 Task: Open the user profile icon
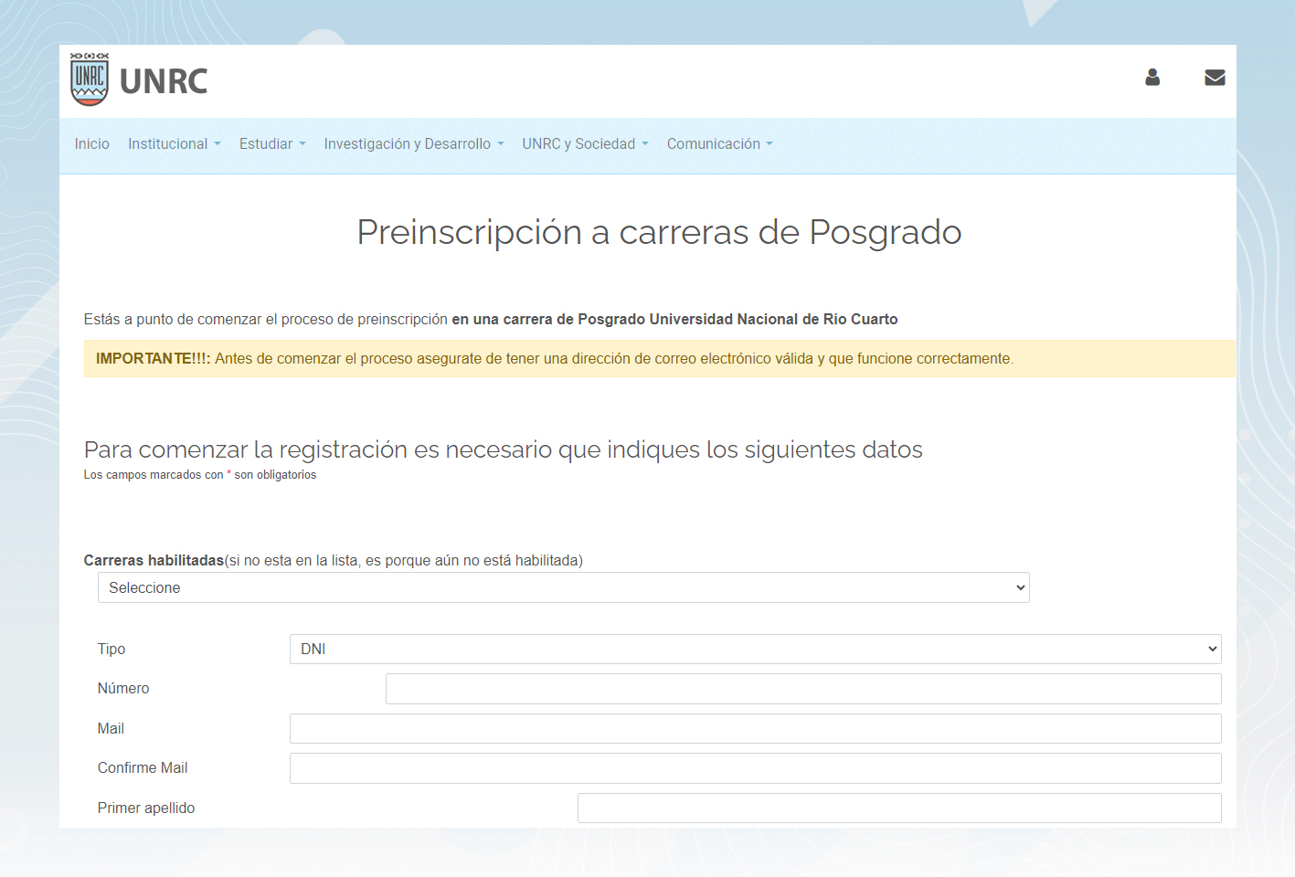tap(1152, 78)
